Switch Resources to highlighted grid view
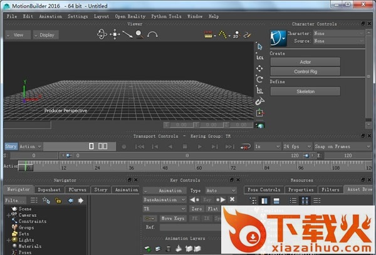This screenshot has width=376, height=255. click(305, 200)
